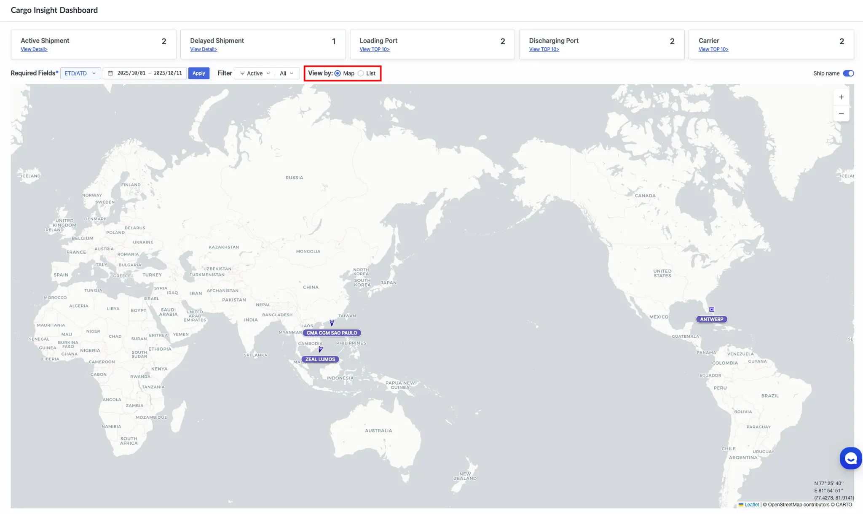Toggle the Ship name switch off
The width and height of the screenshot is (863, 514).
[848, 73]
